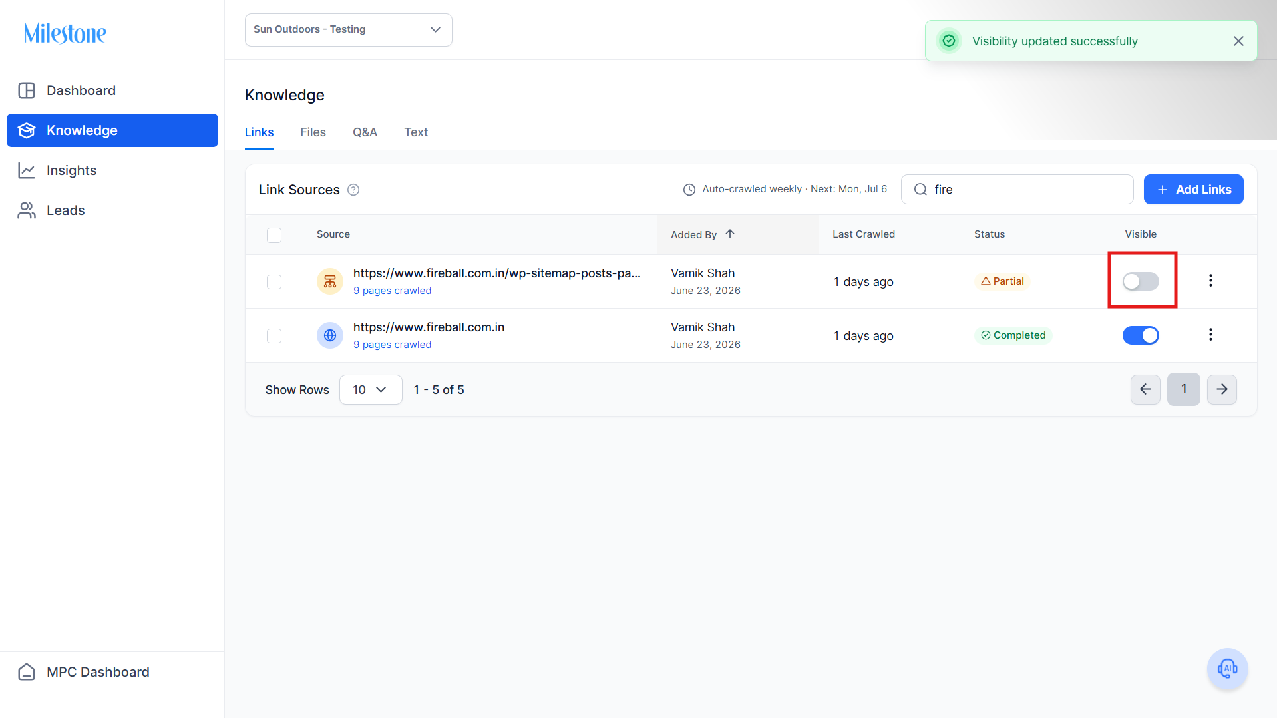
Task: Open the AI support chat bubble
Action: [1227, 669]
